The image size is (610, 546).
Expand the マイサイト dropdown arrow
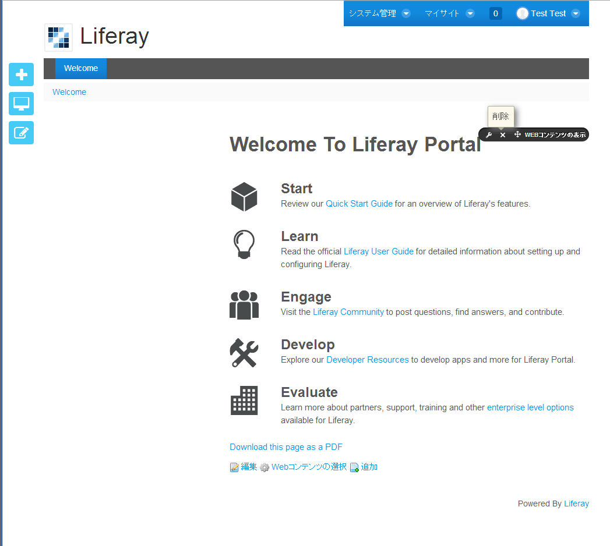[x=470, y=13]
